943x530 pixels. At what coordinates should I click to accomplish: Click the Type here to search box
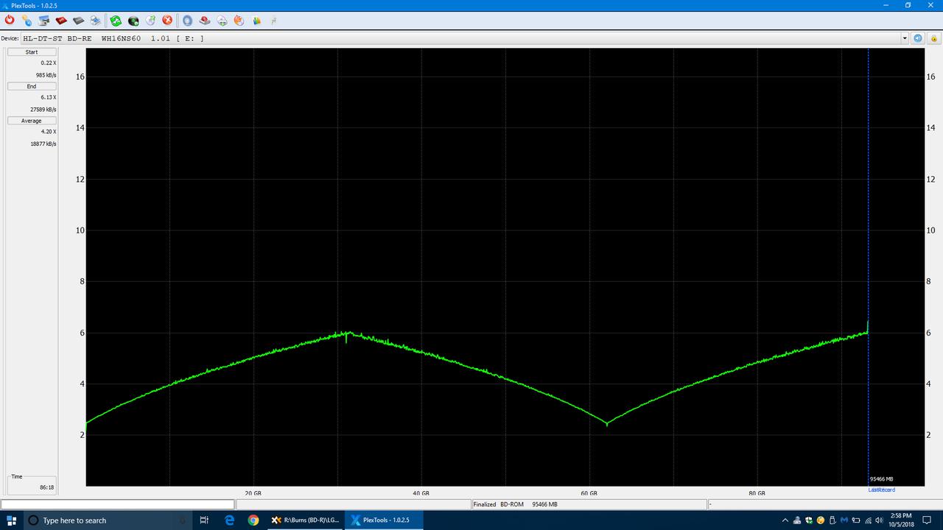[x=108, y=520]
